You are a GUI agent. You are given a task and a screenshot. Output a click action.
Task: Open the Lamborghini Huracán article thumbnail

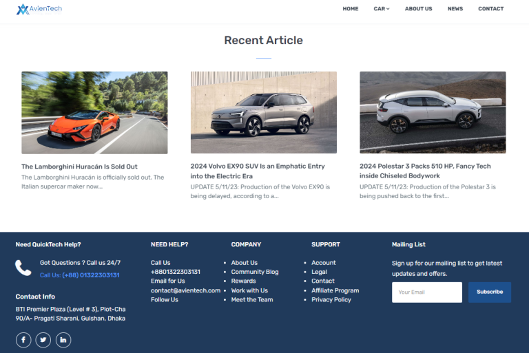[94, 112]
